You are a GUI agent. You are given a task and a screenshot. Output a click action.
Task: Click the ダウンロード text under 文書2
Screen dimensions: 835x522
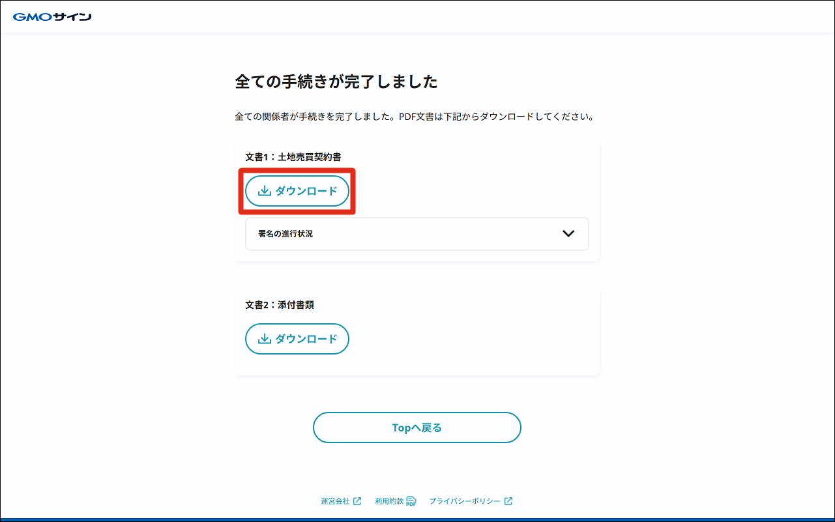pyautogui.click(x=306, y=339)
